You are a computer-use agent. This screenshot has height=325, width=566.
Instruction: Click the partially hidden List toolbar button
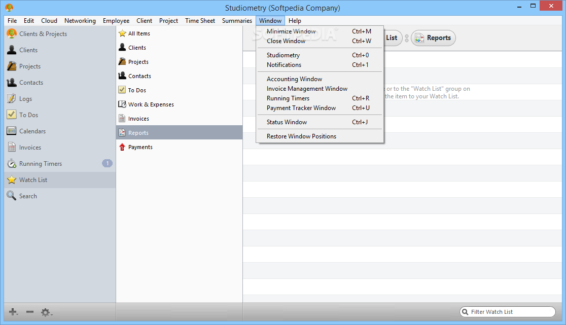coord(393,38)
